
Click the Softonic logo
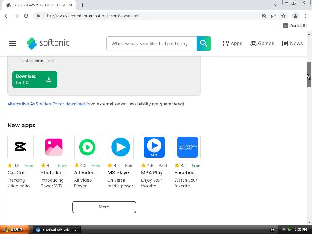(48, 43)
